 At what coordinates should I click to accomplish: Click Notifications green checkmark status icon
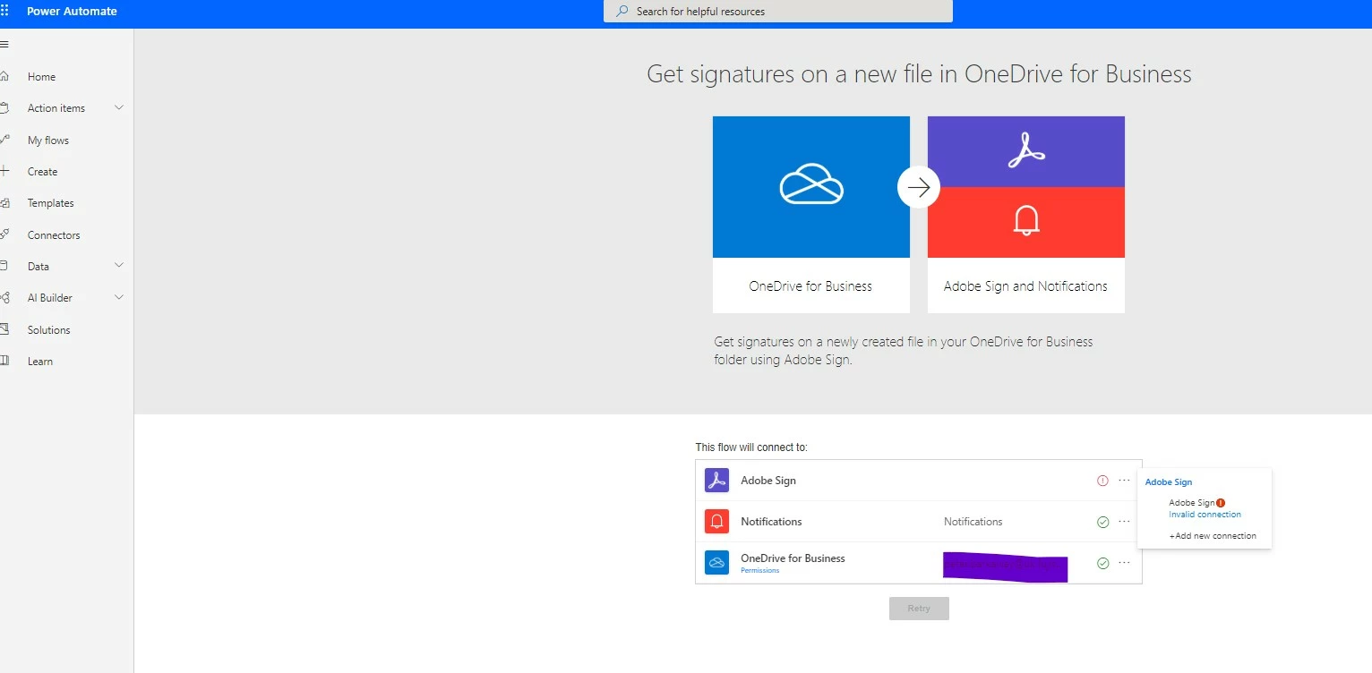pos(1102,522)
